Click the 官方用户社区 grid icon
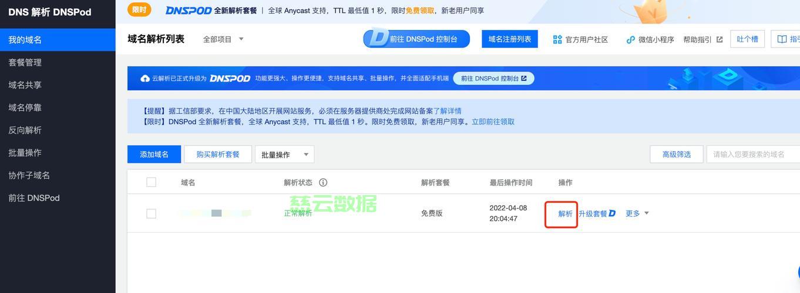This screenshot has width=800, height=293. (x=557, y=39)
